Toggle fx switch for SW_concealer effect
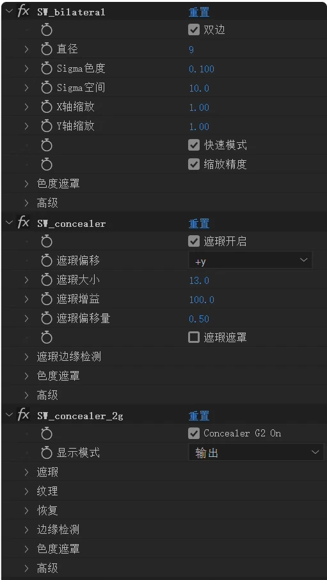Screen dimensions: 327x580 tap(23, 223)
